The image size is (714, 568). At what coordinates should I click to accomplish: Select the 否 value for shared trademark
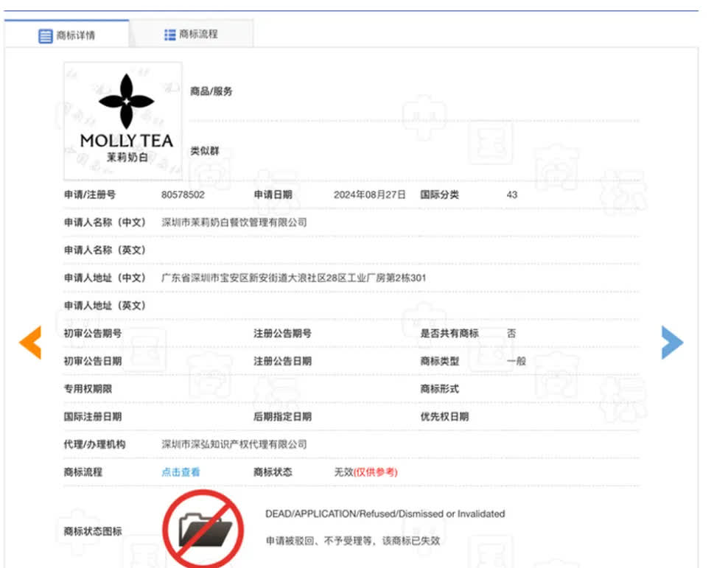(x=511, y=333)
